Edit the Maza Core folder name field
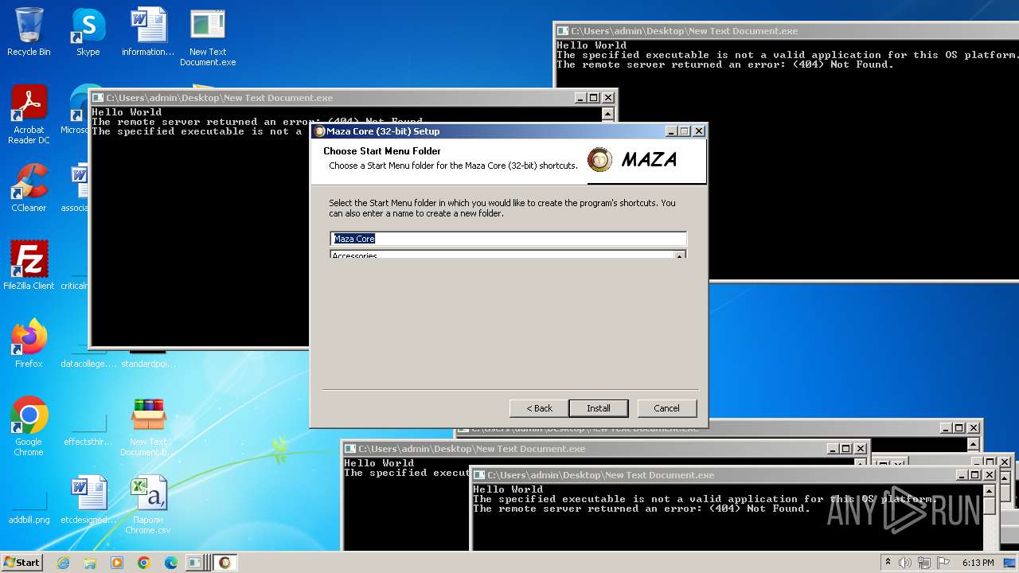Viewport: 1019px width, 573px height. point(508,239)
